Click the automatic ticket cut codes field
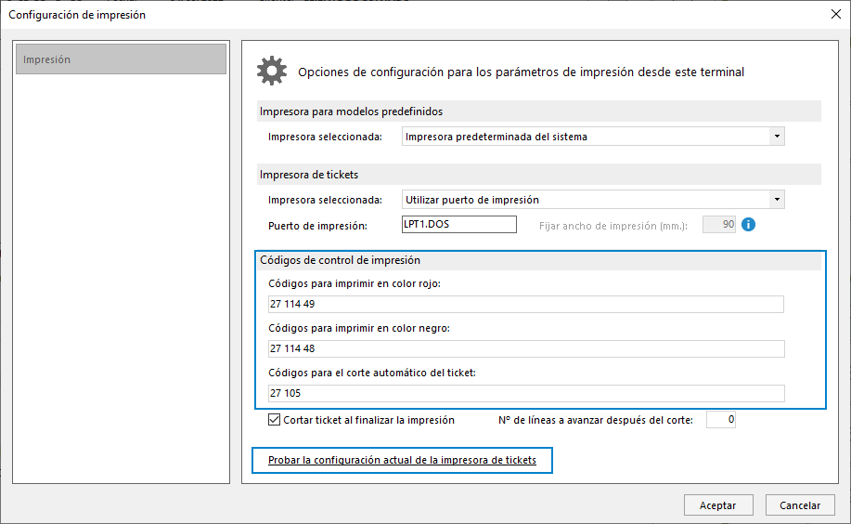The height and width of the screenshot is (524, 851). pyautogui.click(x=526, y=393)
